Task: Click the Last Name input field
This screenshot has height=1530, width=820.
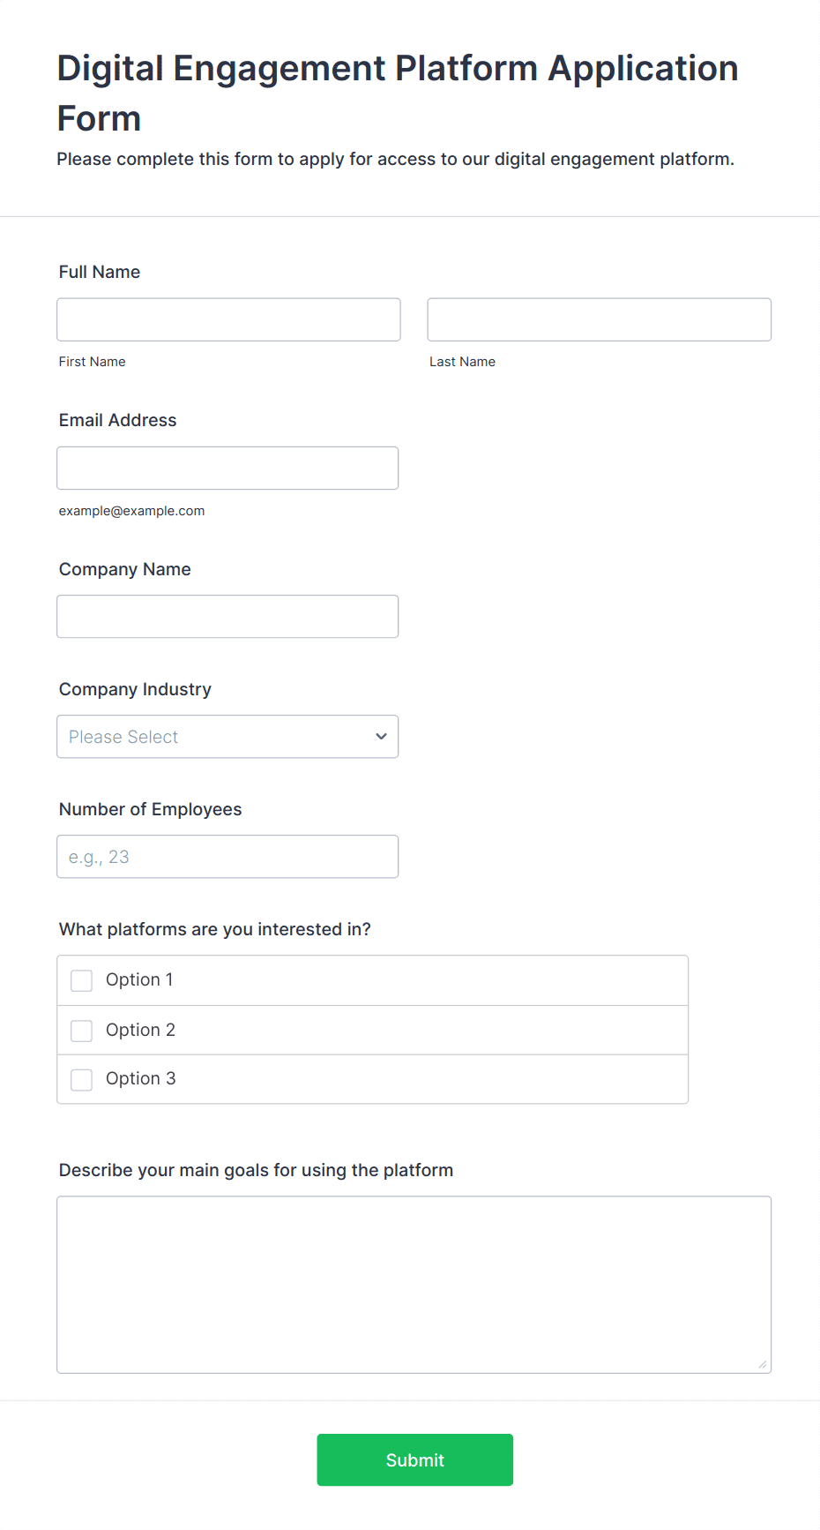Action: [599, 319]
